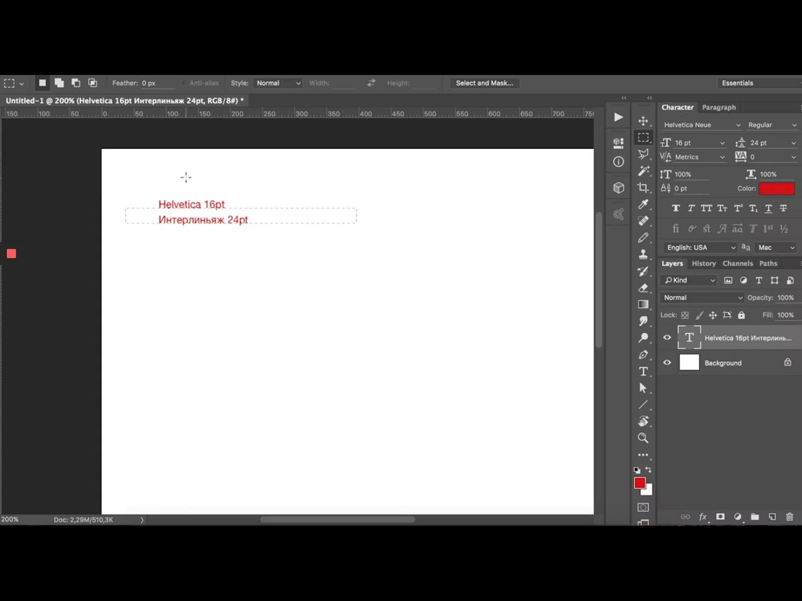
Task: Toggle Underline text style
Action: click(x=768, y=208)
